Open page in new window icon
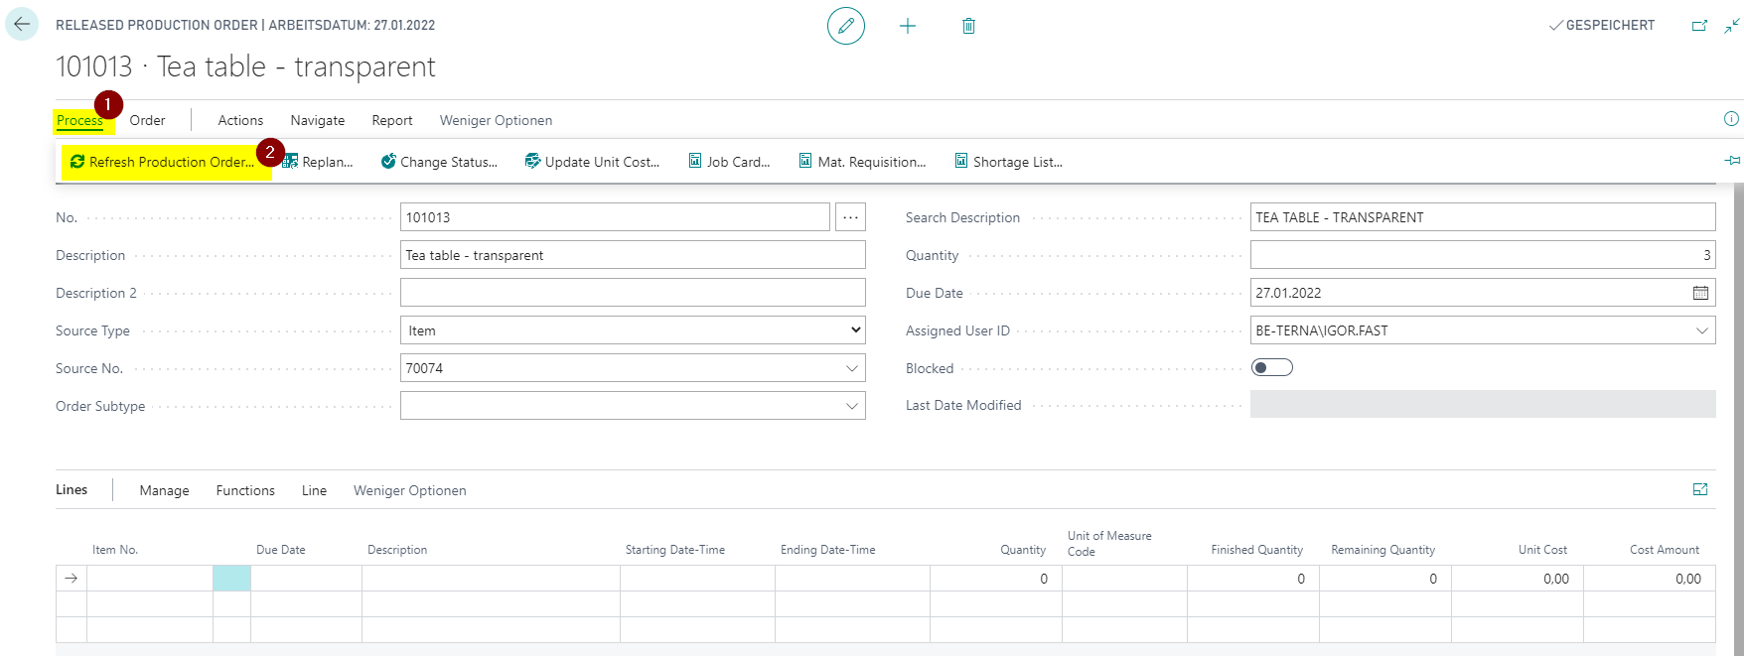Viewport: 1744px width, 656px height. tap(1699, 26)
